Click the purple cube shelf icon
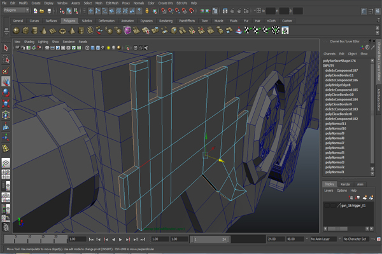382x254 pixels. pyautogui.click(x=127, y=30)
